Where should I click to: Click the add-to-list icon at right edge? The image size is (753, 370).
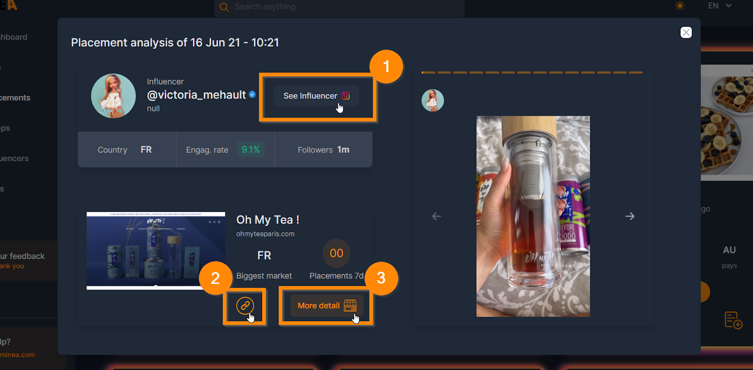point(733,320)
